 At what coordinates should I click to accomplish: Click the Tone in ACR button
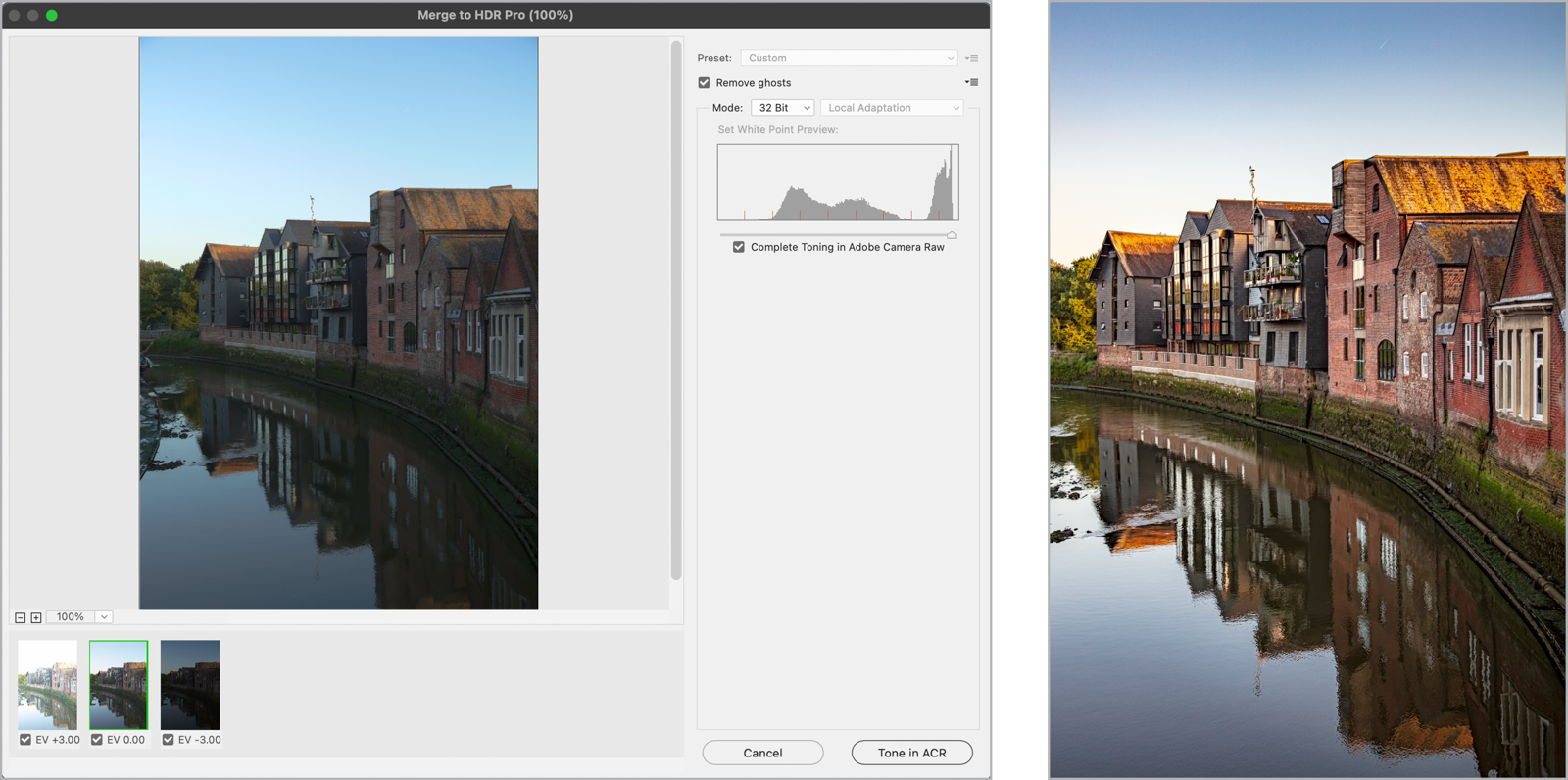pyautogui.click(x=911, y=753)
